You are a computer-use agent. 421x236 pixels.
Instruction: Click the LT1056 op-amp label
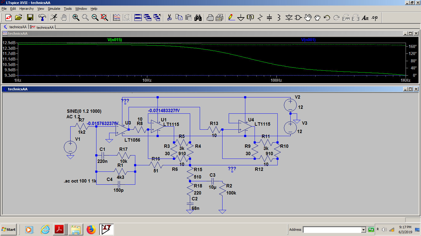tap(133, 140)
